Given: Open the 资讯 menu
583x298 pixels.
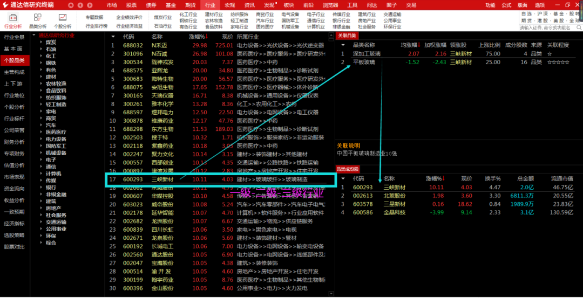Looking at the screenshot, I should coord(249,5).
